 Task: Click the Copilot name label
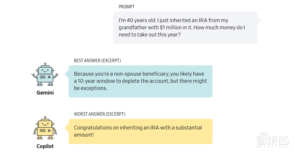[x=45, y=146]
